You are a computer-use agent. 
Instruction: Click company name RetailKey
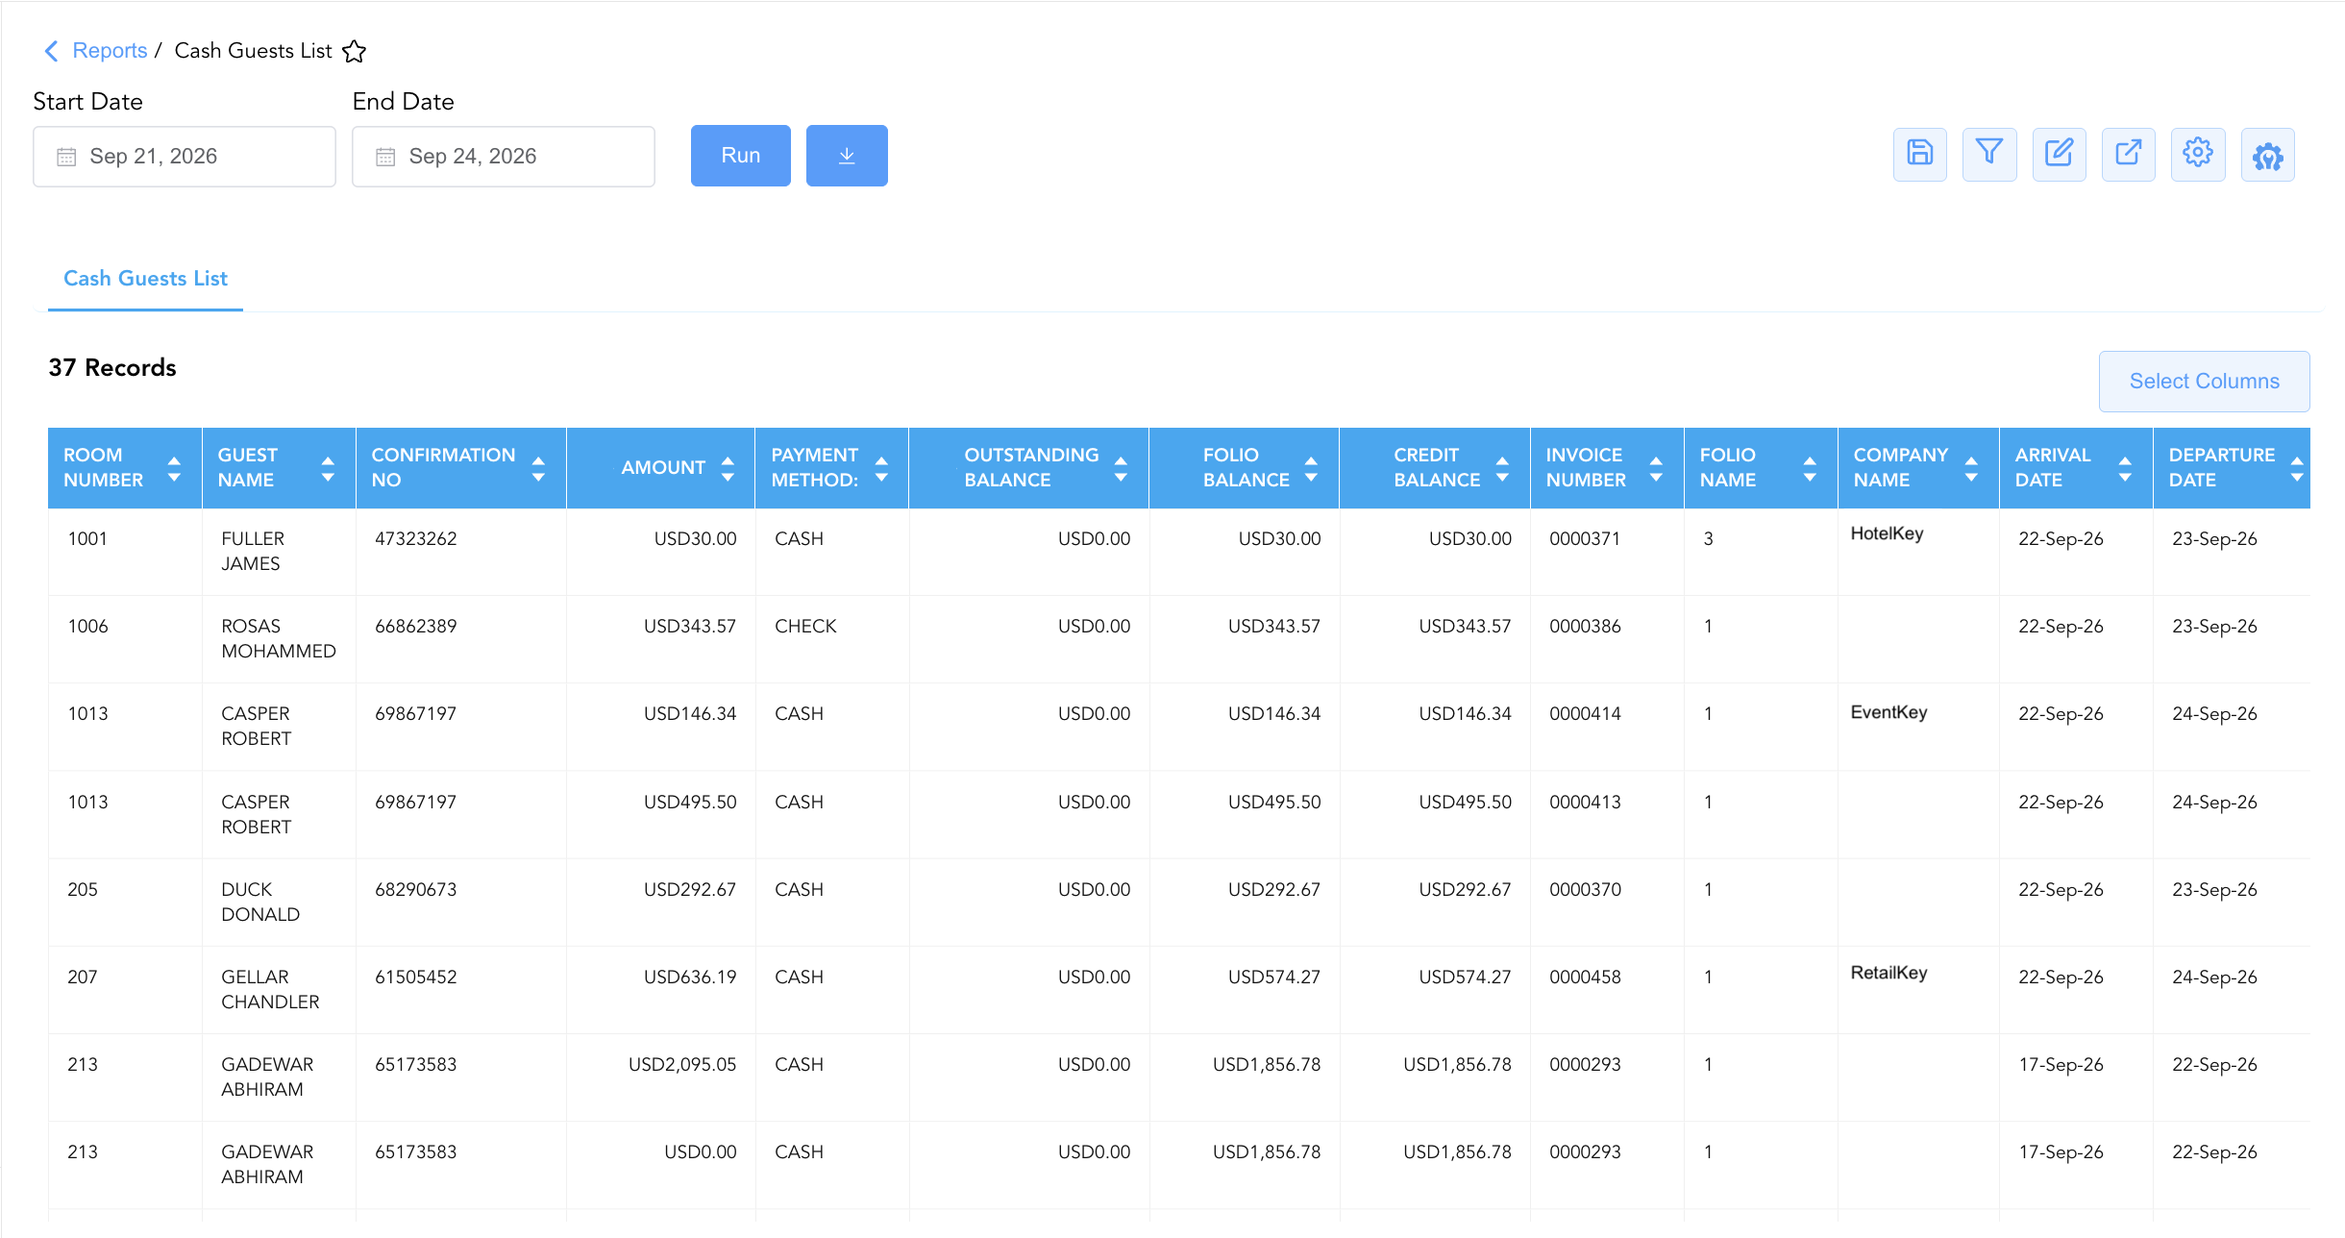(1888, 973)
